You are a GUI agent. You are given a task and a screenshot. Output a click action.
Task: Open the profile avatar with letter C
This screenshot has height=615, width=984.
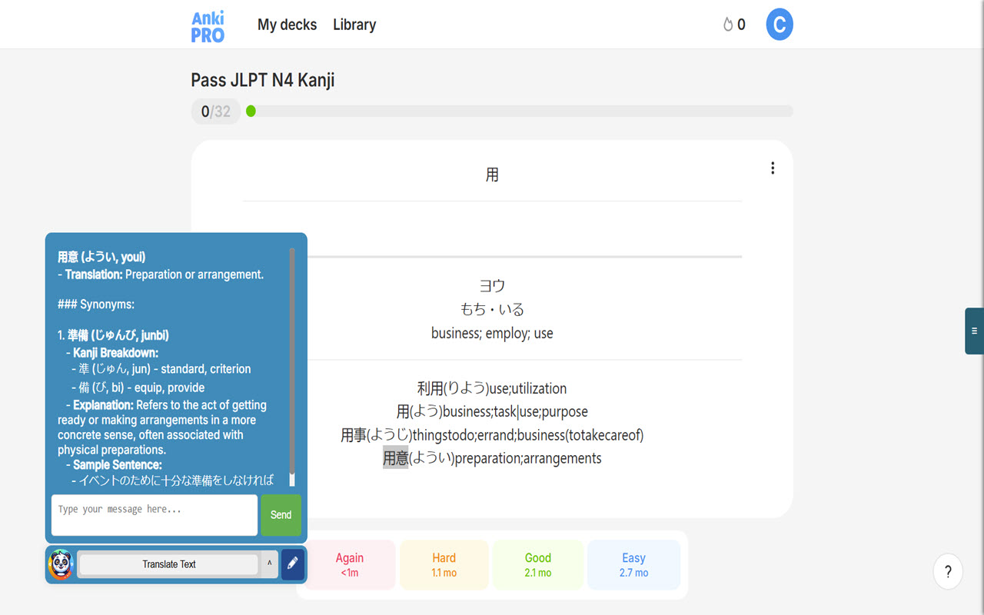[x=779, y=24]
